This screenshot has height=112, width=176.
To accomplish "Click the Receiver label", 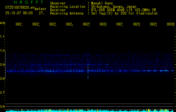I will tap(58, 10).
